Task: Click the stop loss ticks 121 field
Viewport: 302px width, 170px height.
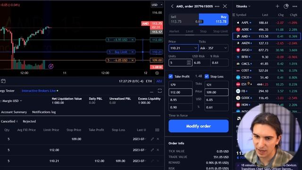Action: click(x=217, y=85)
